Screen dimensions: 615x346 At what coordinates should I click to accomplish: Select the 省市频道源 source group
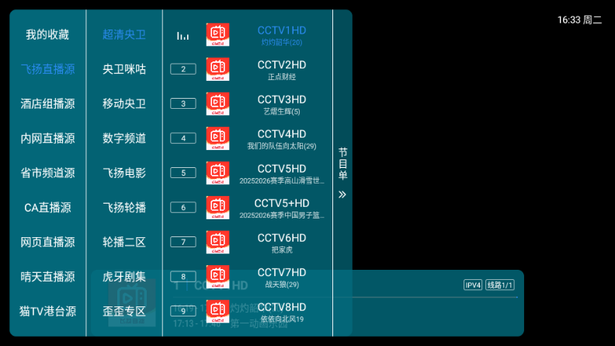point(47,173)
